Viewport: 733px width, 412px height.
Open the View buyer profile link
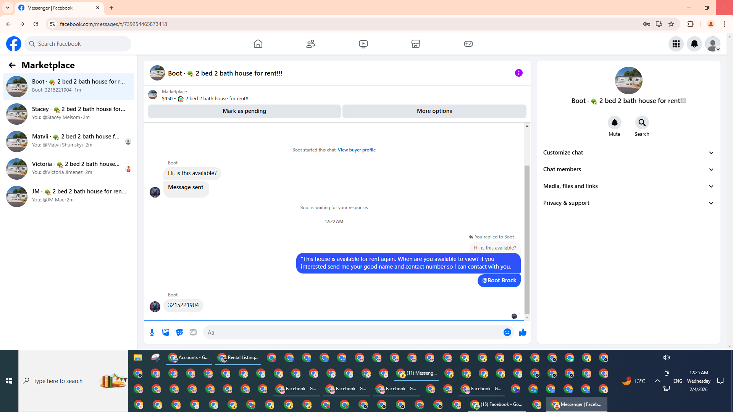pyautogui.click(x=357, y=150)
